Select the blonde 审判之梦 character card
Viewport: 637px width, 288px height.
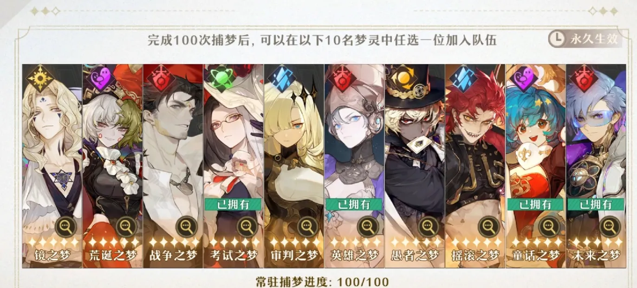(294, 166)
